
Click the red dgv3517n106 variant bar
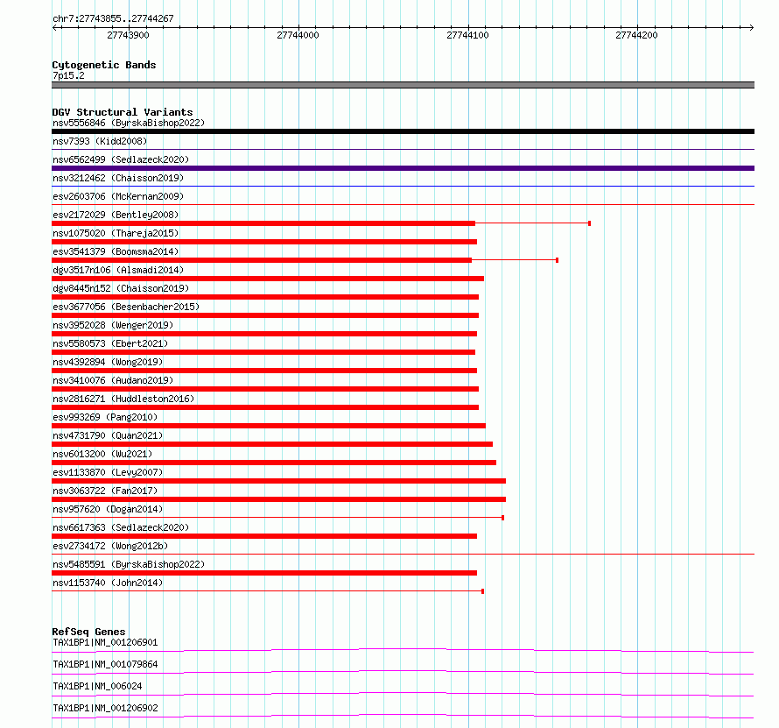[268, 279]
